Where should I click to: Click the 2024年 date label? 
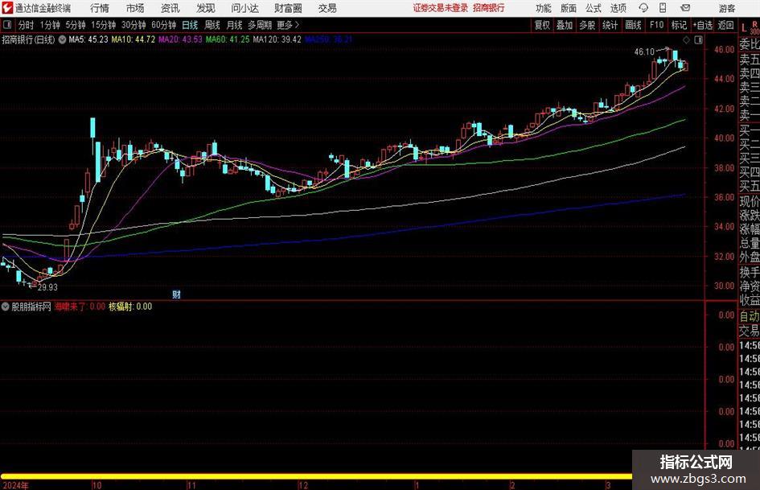(x=15, y=486)
